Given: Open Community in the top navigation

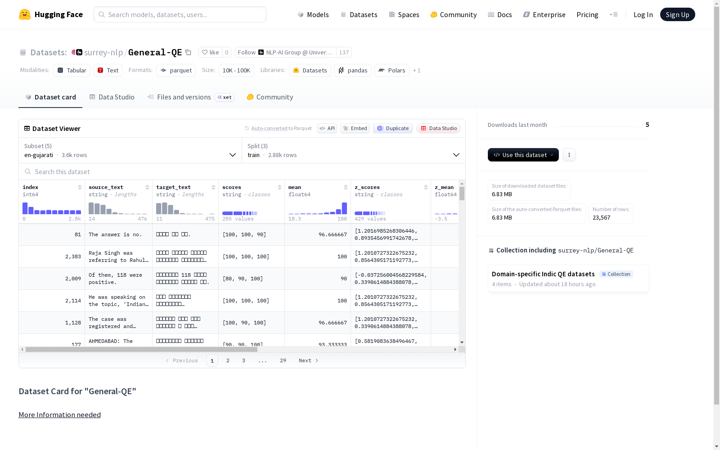Looking at the screenshot, I should [x=454, y=14].
